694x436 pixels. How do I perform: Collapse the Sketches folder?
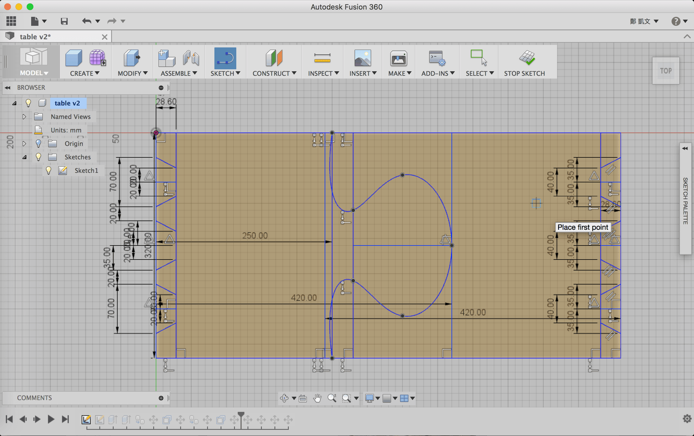click(x=24, y=157)
